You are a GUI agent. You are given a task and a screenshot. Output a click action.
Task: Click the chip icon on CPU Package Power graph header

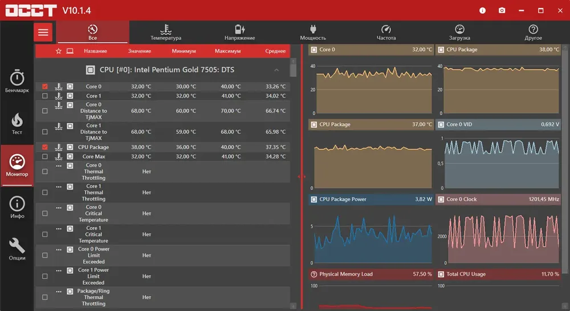pyautogui.click(x=313, y=199)
